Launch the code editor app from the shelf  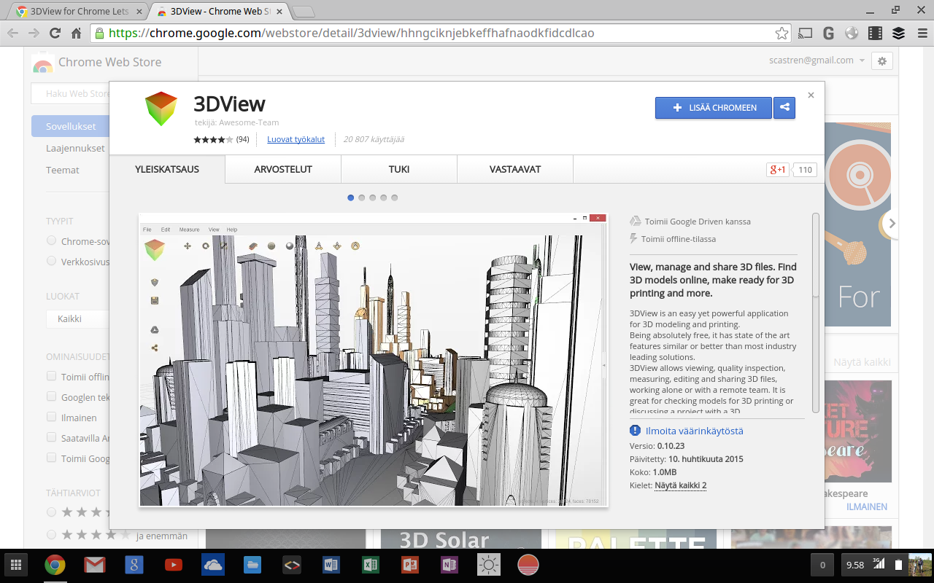tap(292, 565)
